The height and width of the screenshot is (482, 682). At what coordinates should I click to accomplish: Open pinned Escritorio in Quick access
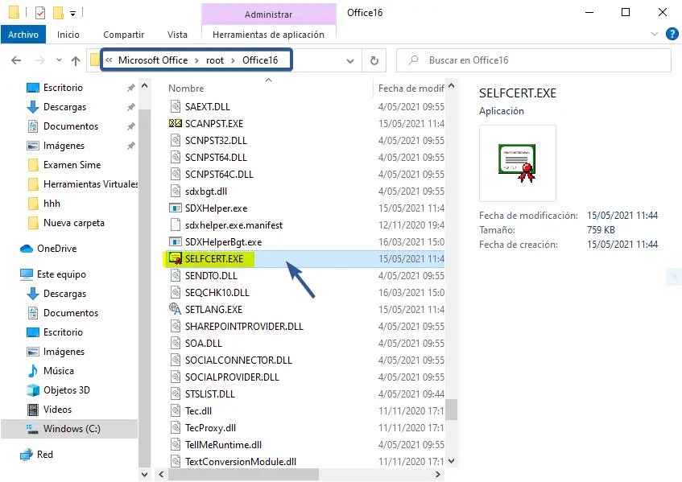click(63, 88)
